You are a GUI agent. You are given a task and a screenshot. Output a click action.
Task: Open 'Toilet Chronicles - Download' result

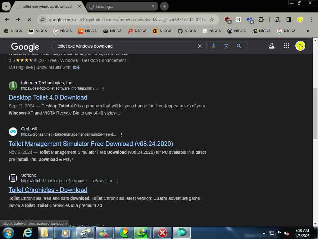click(x=48, y=190)
